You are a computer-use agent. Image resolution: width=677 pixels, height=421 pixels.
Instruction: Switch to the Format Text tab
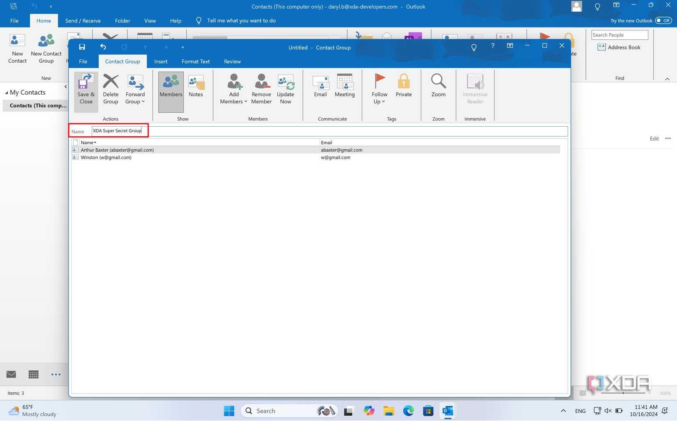(195, 61)
